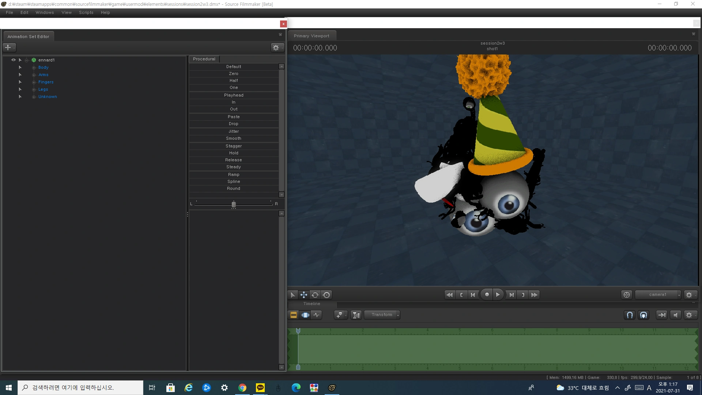Viewport: 702px width, 395px height.
Task: Switch to the clip editor mode
Action: pyautogui.click(x=293, y=315)
